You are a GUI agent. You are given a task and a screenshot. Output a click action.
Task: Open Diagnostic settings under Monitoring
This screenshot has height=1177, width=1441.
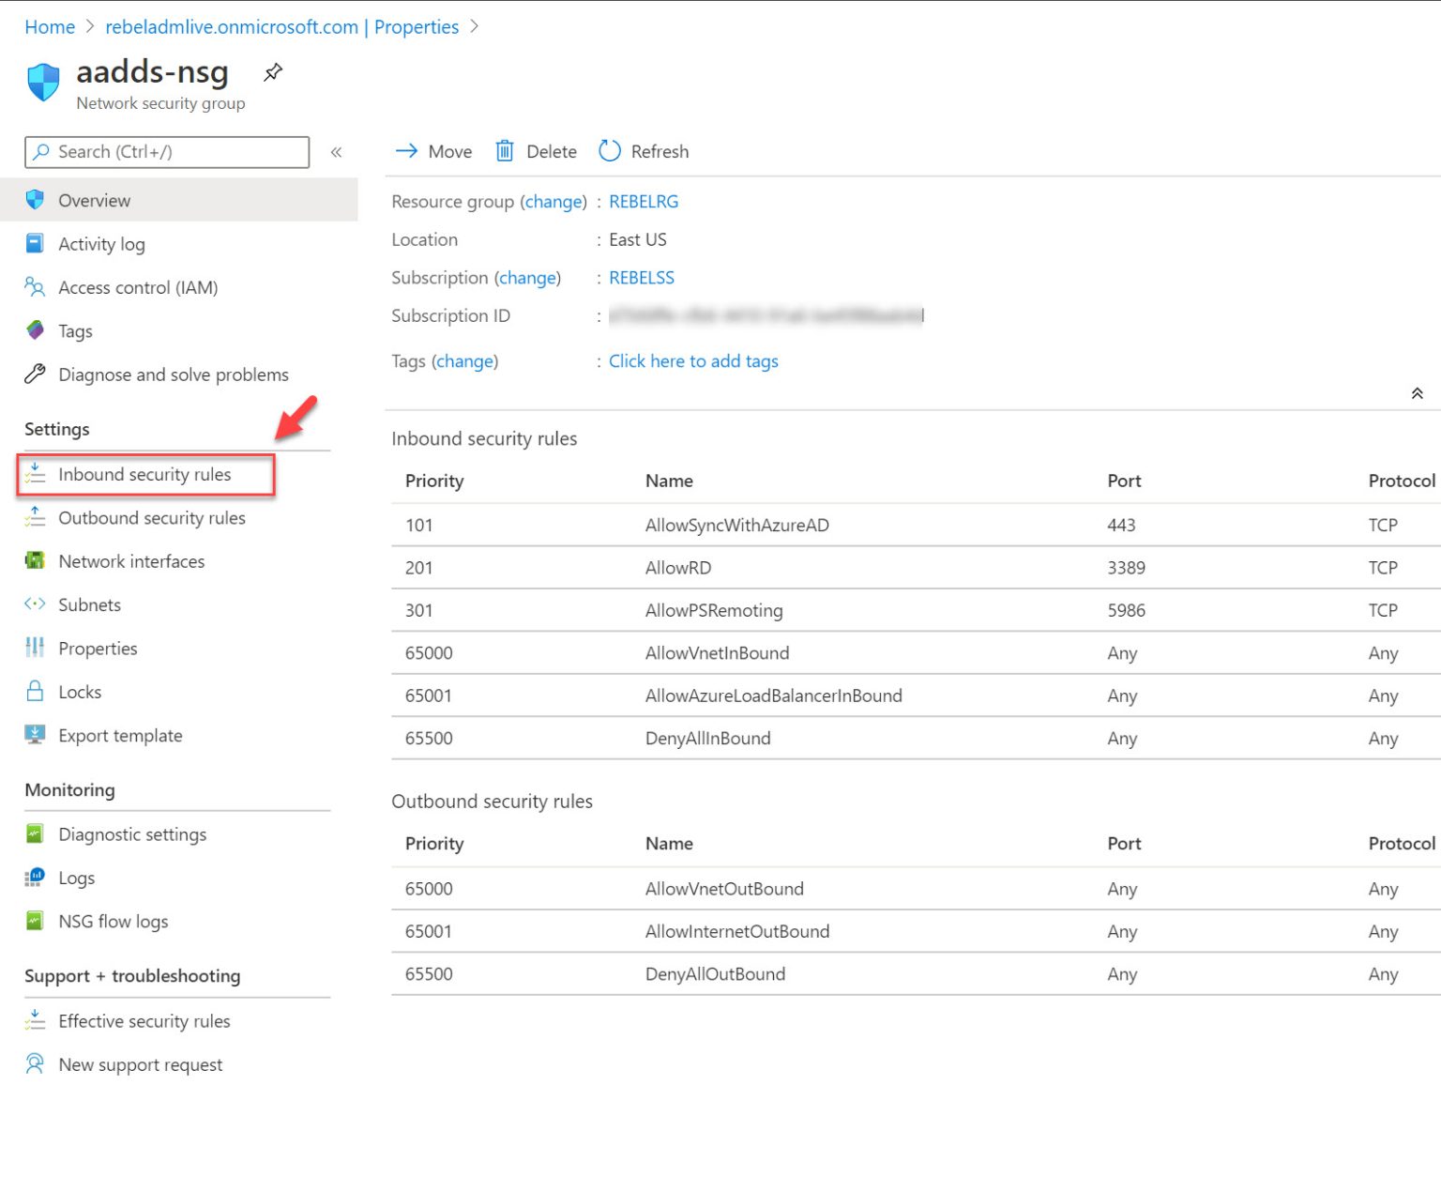pos(131,834)
